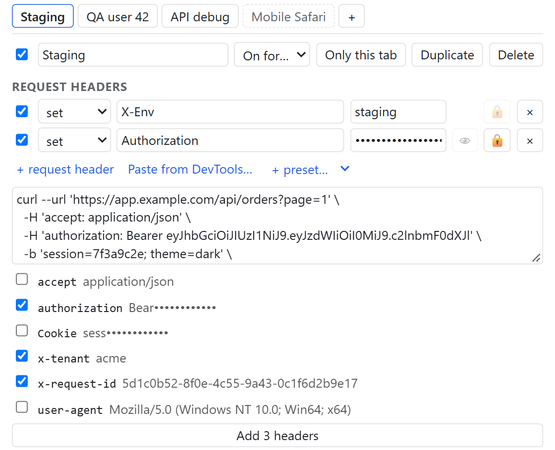Click the 'user-agent' header name text
This screenshot has width=555, height=450.
70,410
